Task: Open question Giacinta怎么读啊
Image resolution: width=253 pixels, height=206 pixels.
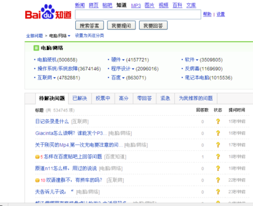Action: [x=71, y=133]
